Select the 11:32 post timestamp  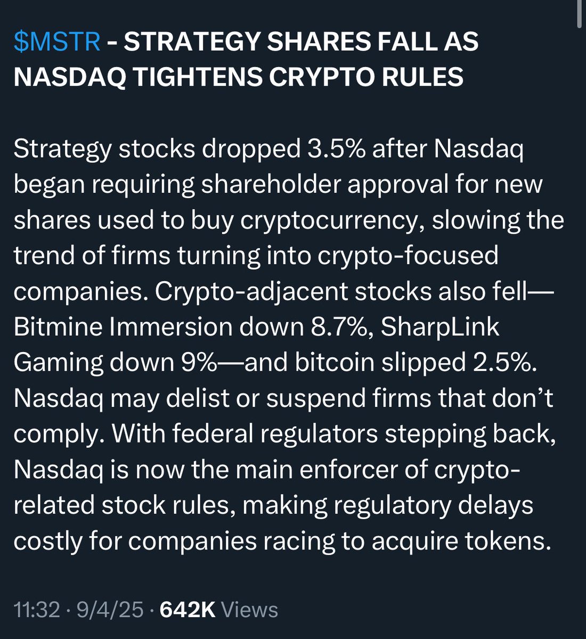(37, 610)
